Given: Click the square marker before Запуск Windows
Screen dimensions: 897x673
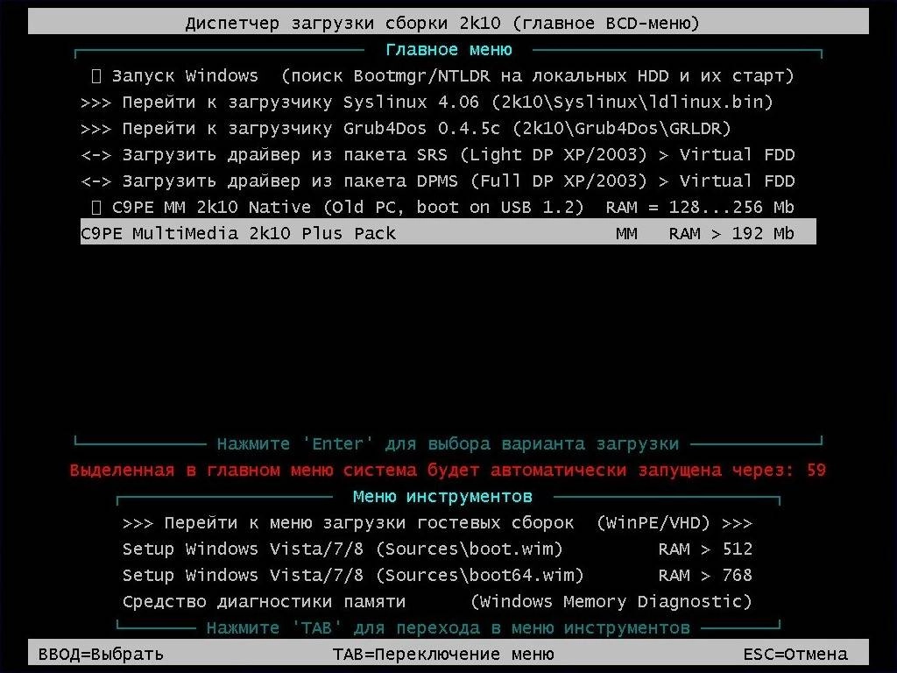Looking at the screenshot, I should 96,76.
